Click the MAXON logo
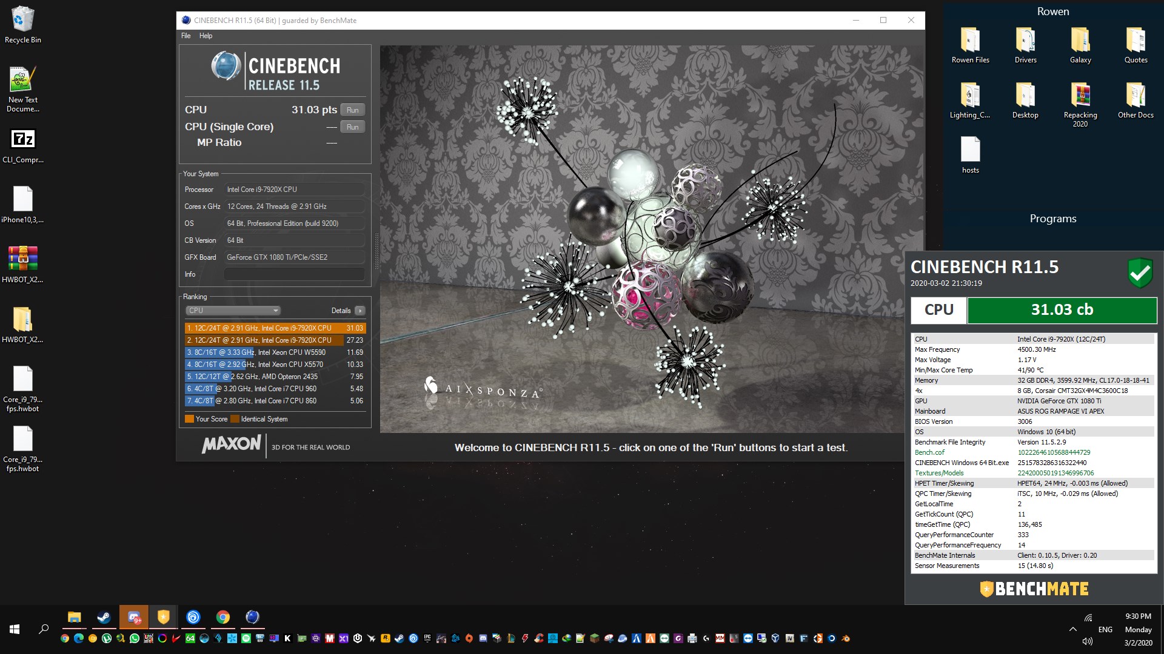 232,445
